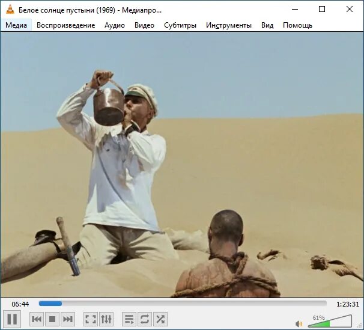This screenshot has height=330, width=364.
Task: Show the playlist view
Action: tap(129, 319)
